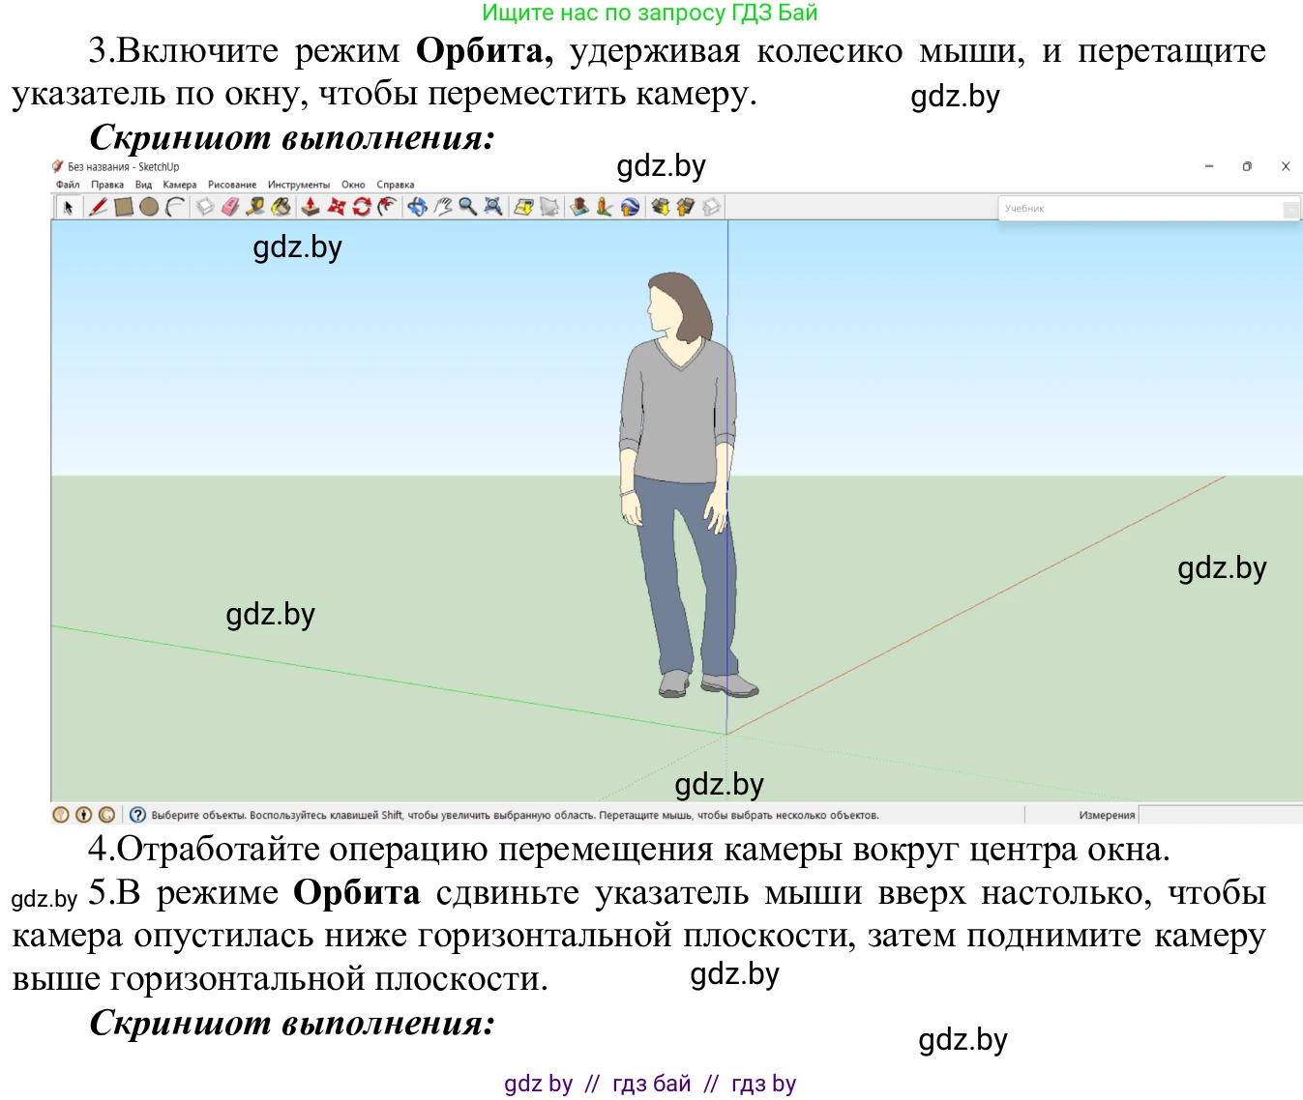Screen dimensions: 1303x1100
Task: Open the Get Models icon
Action: pos(661,207)
